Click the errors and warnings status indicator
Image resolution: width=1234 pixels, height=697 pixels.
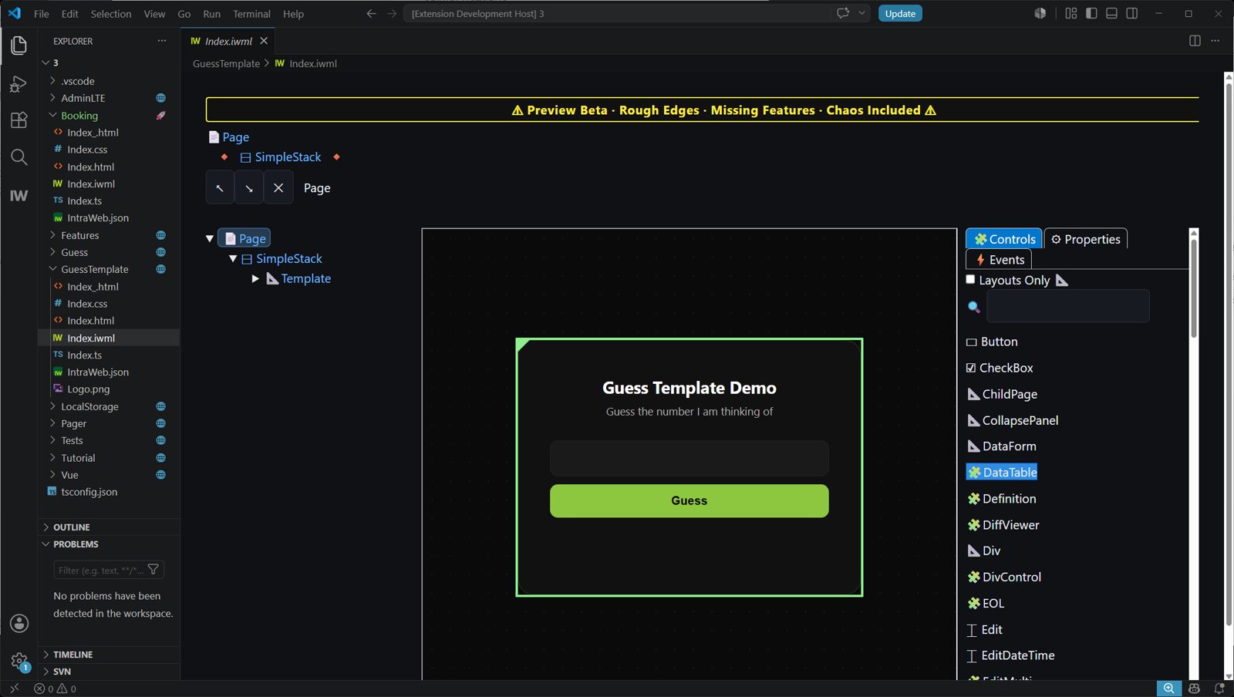(56, 689)
